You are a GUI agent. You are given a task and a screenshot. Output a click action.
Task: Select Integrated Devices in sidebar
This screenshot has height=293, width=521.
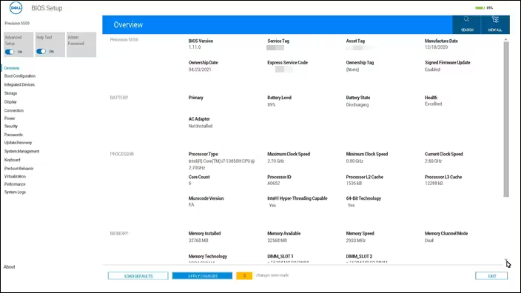(19, 84)
